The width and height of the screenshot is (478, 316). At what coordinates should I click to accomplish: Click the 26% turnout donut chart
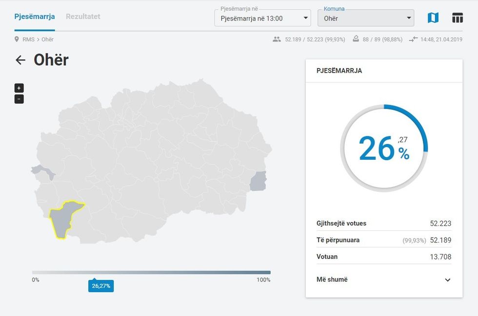point(384,148)
